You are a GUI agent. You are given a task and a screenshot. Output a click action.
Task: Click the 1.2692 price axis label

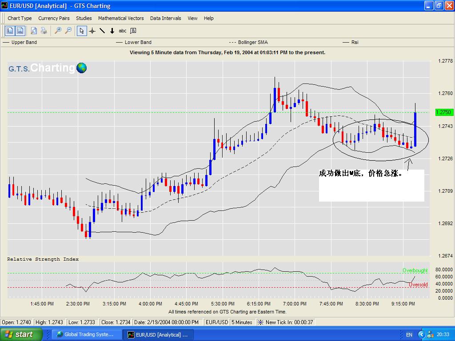point(445,223)
